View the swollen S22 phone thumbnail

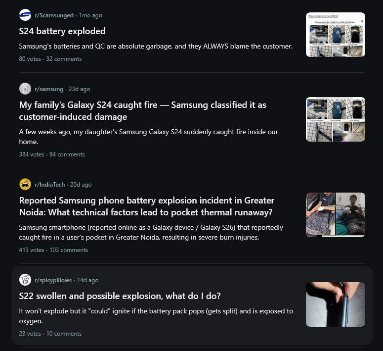tap(336, 304)
